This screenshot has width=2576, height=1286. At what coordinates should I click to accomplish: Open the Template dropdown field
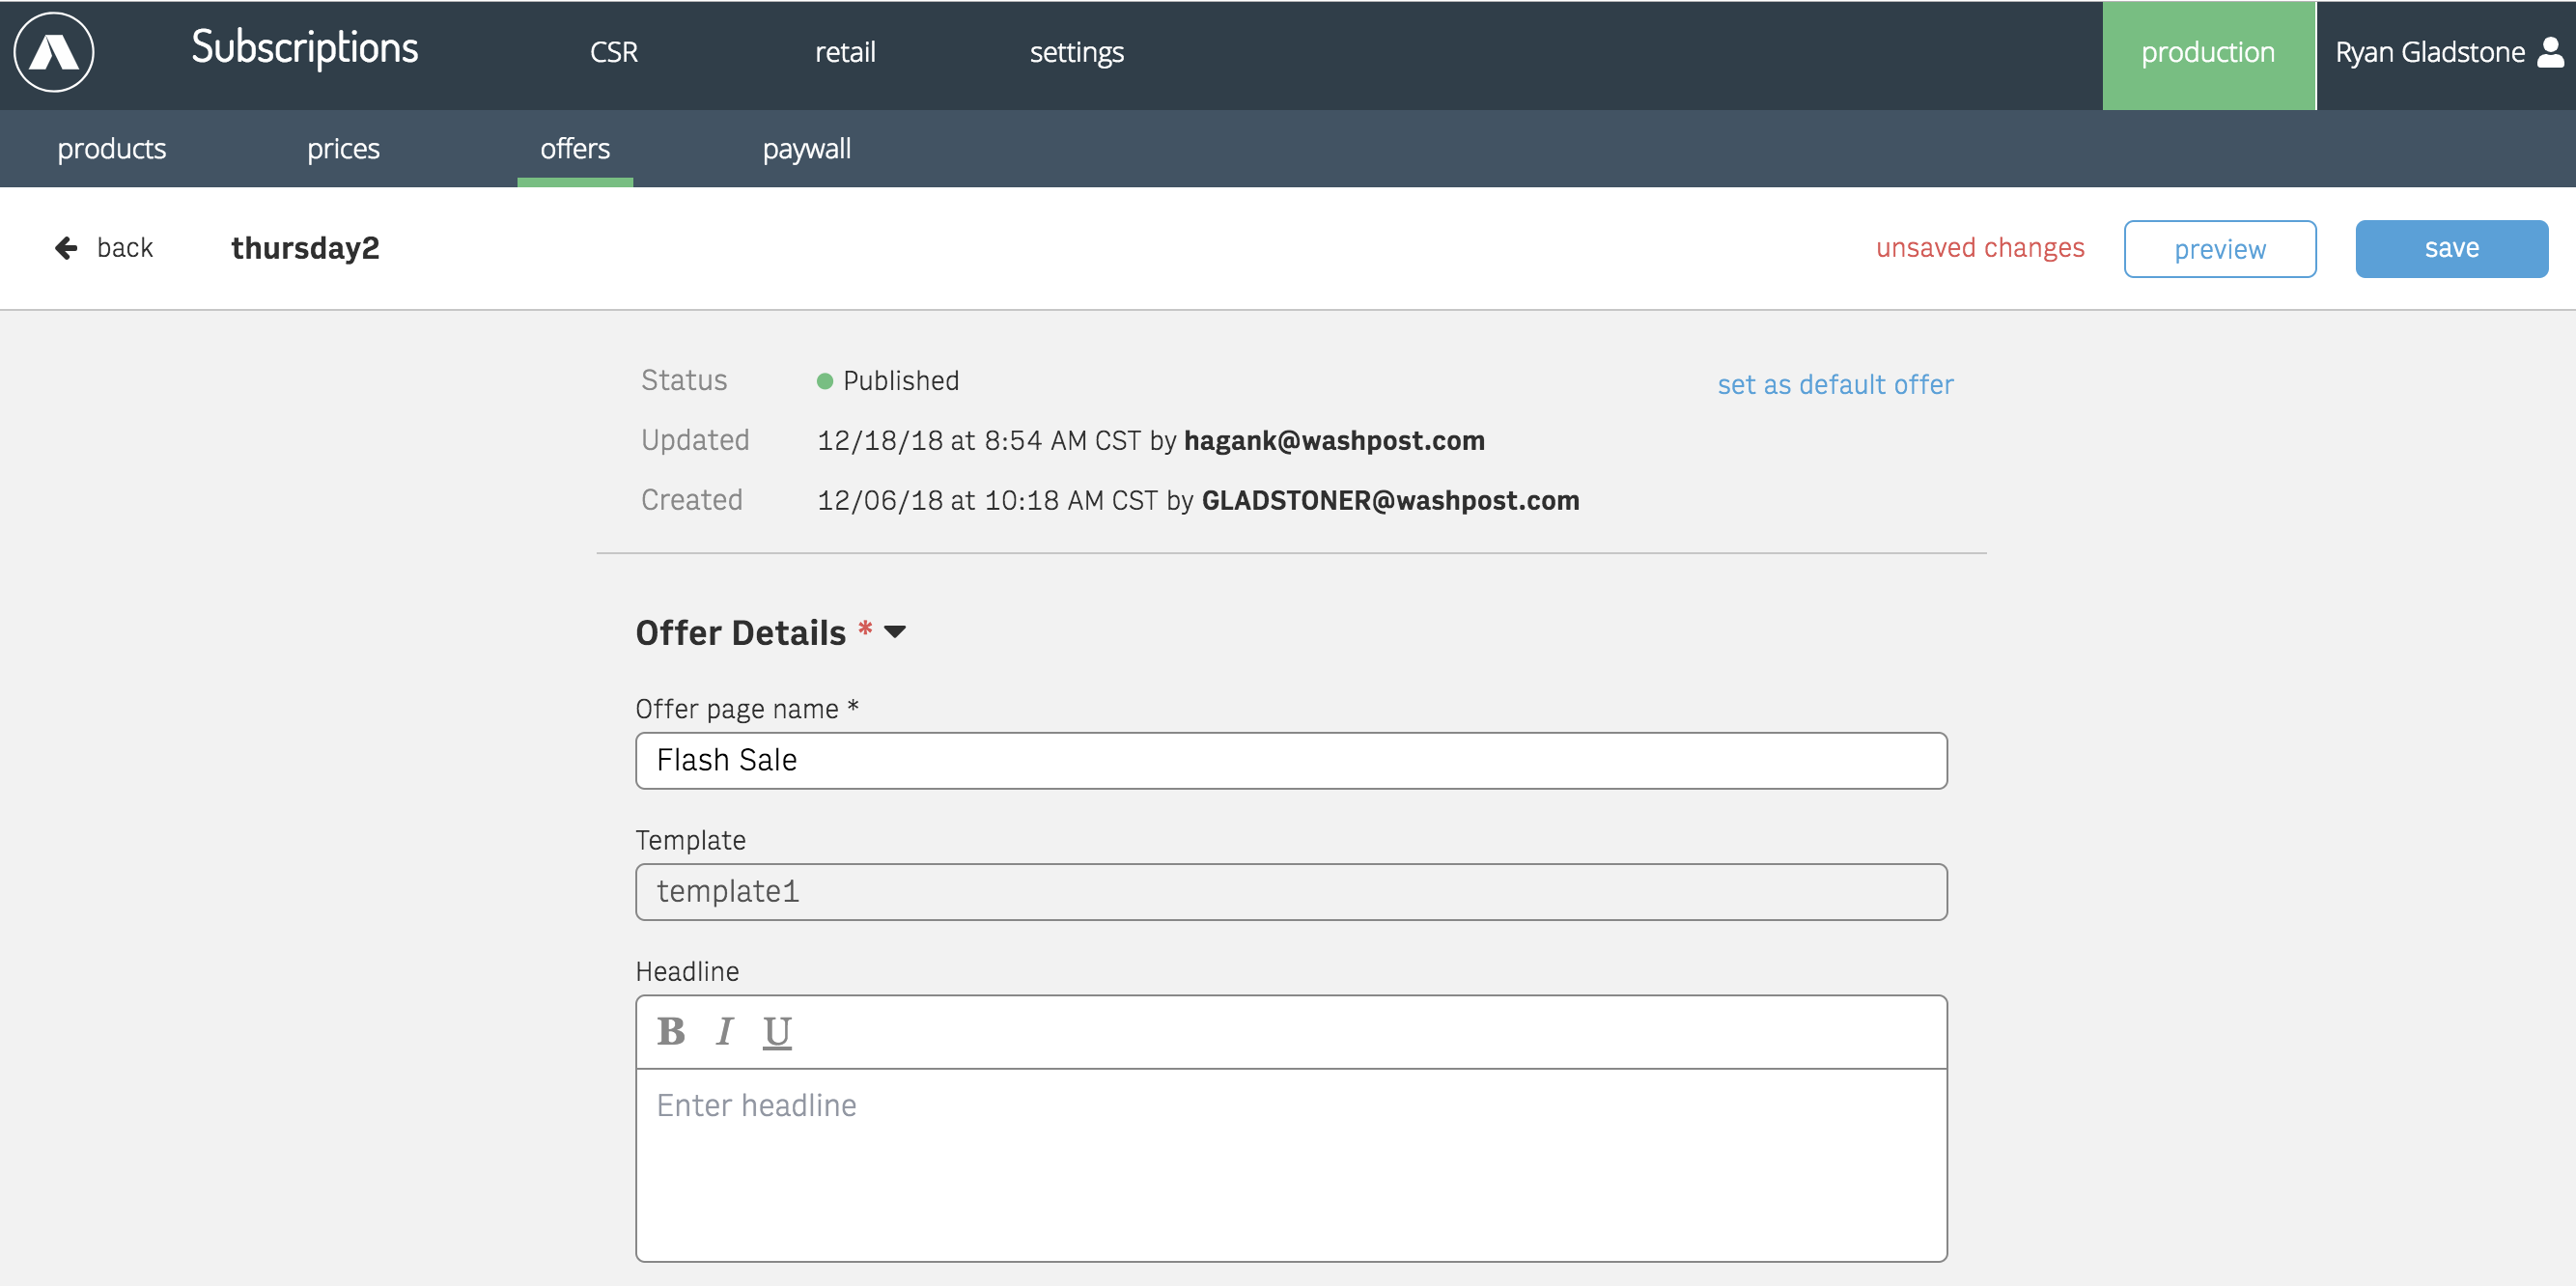1291,891
